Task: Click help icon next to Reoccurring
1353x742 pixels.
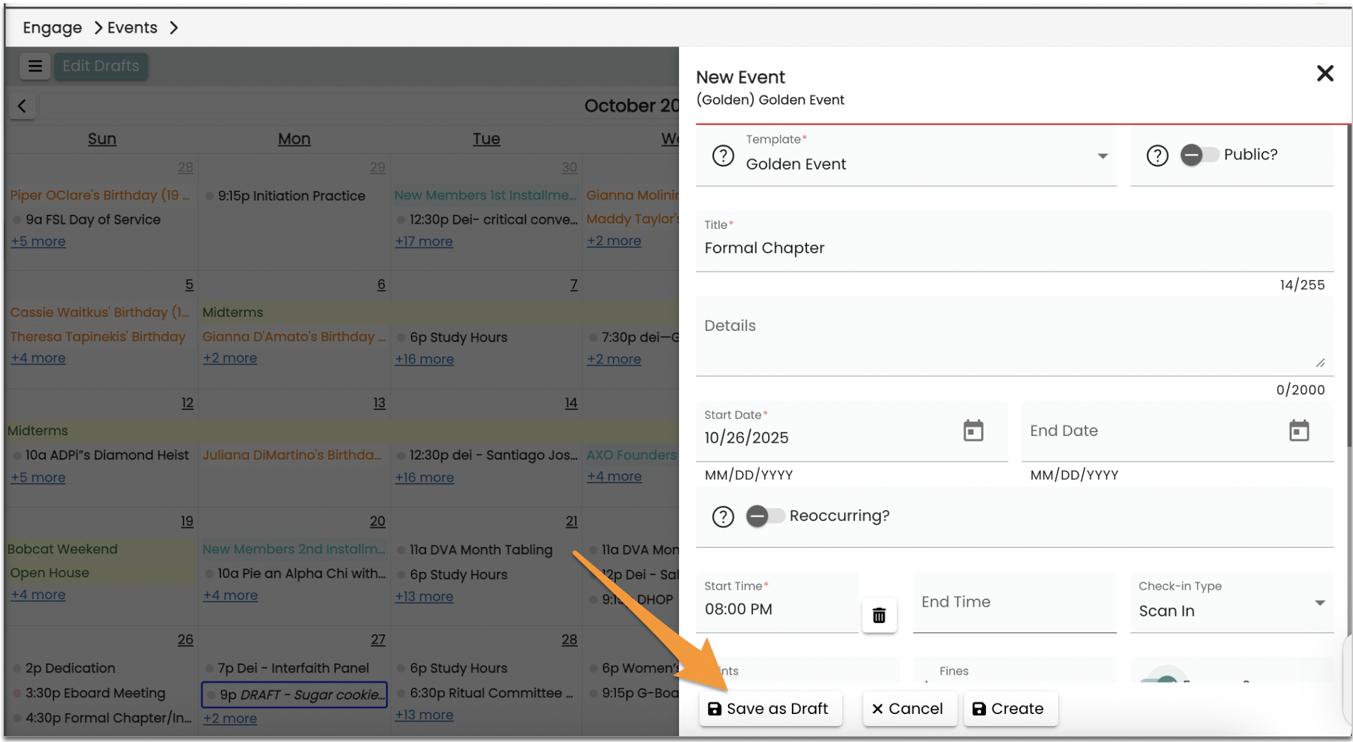Action: tap(723, 516)
